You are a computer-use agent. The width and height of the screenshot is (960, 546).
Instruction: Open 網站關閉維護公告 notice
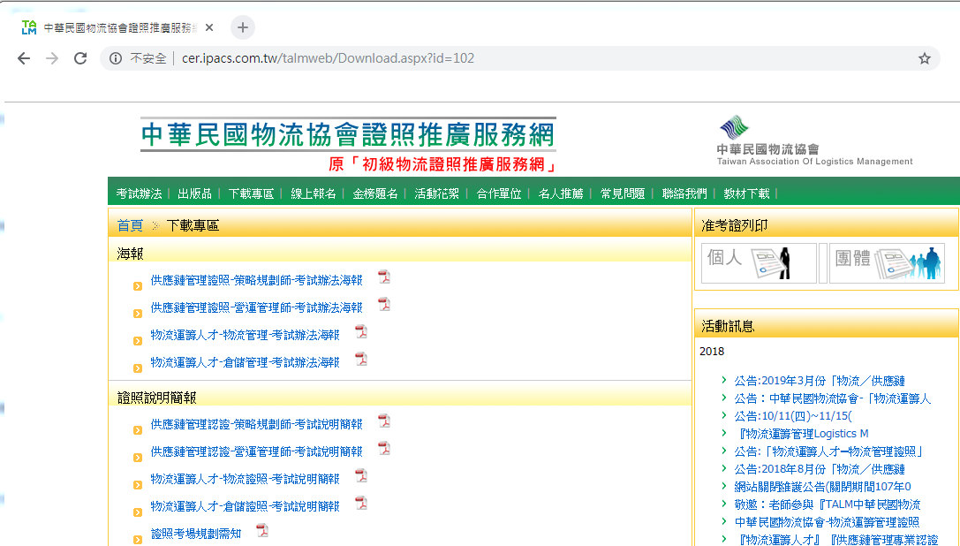[823, 487]
